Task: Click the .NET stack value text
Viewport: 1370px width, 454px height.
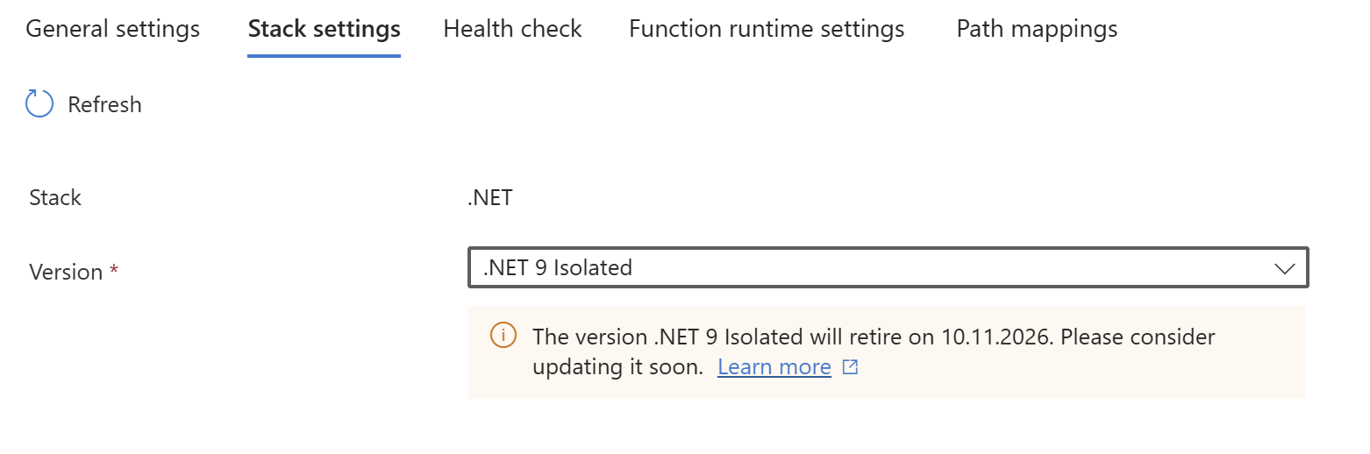Action: tap(490, 197)
